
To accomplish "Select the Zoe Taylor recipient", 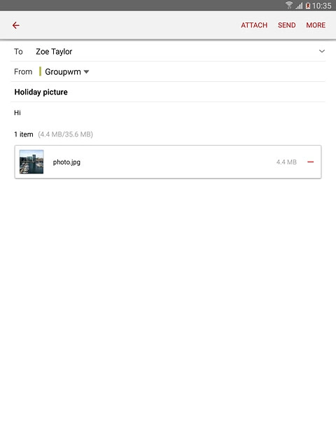I will 54,52.
